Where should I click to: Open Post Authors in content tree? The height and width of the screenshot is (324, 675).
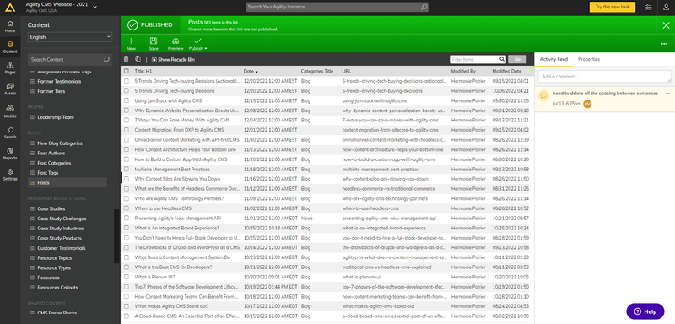coord(51,154)
